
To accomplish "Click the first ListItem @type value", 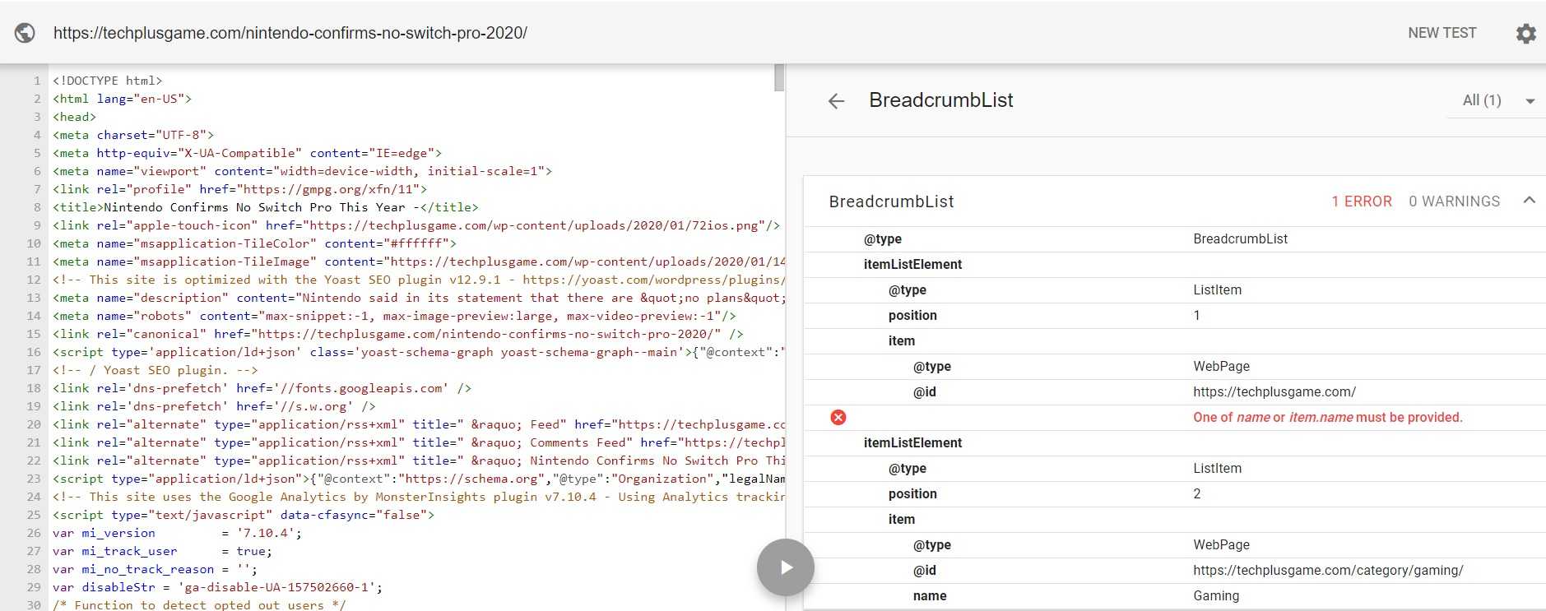I will click(x=1217, y=290).
